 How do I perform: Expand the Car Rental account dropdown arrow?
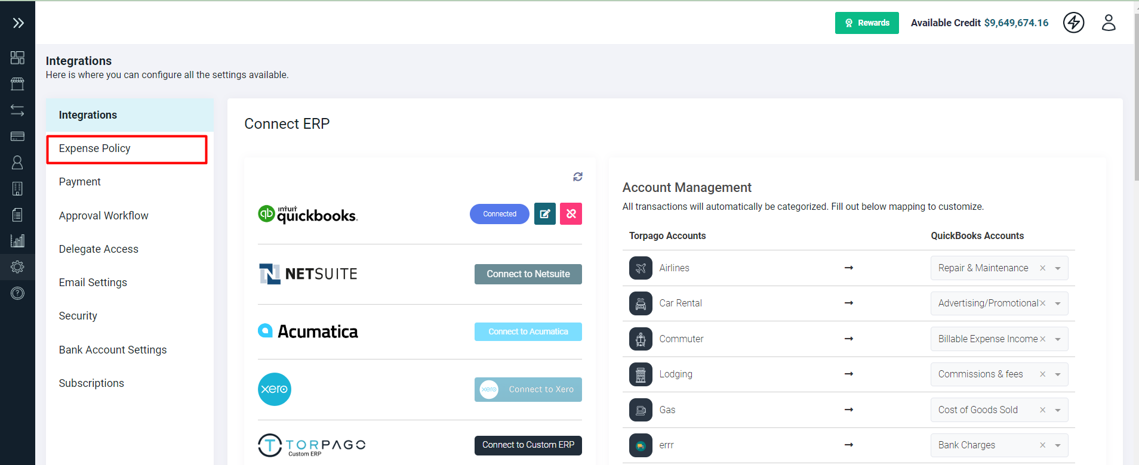(x=1058, y=303)
